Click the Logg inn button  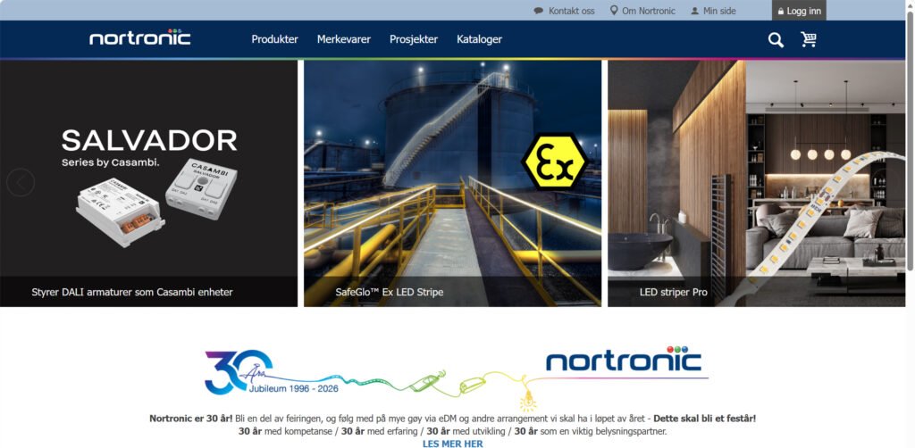pyautogui.click(x=799, y=11)
